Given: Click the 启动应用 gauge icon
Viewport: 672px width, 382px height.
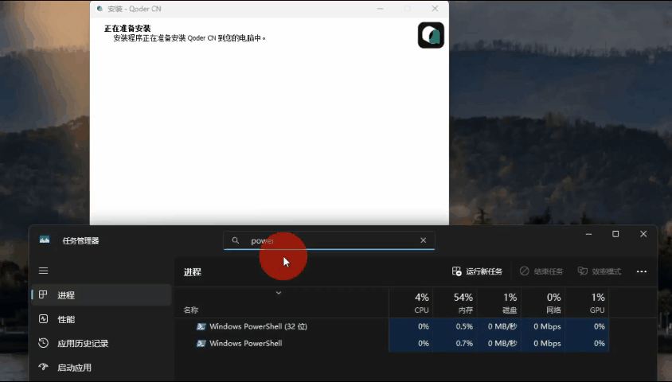Looking at the screenshot, I should [x=43, y=367].
